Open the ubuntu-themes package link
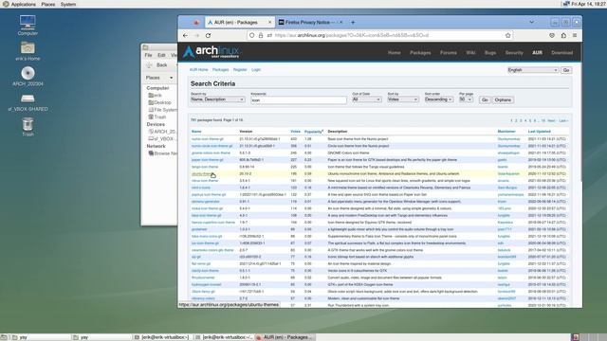 pos(202,173)
